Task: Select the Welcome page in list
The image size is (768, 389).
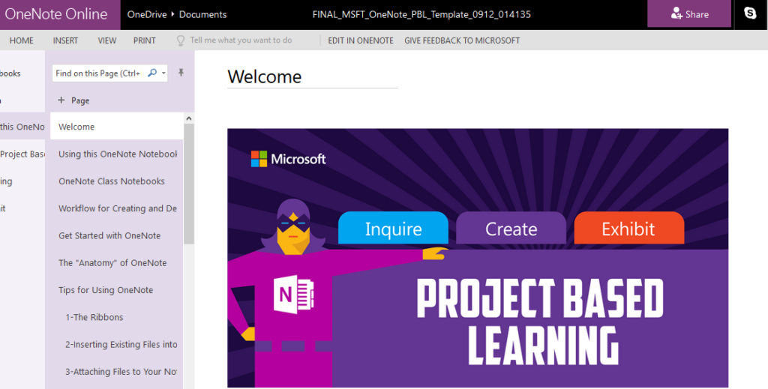Action: 116,127
